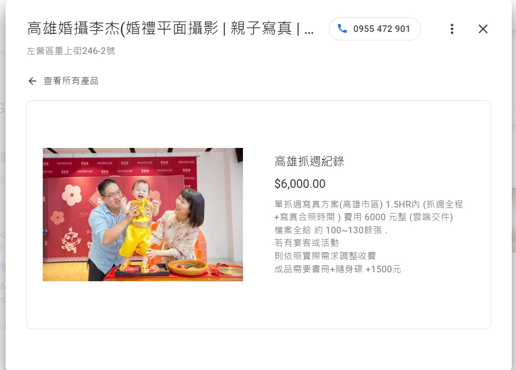Open the 查看所有產品 link
The width and height of the screenshot is (516, 370).
(71, 81)
